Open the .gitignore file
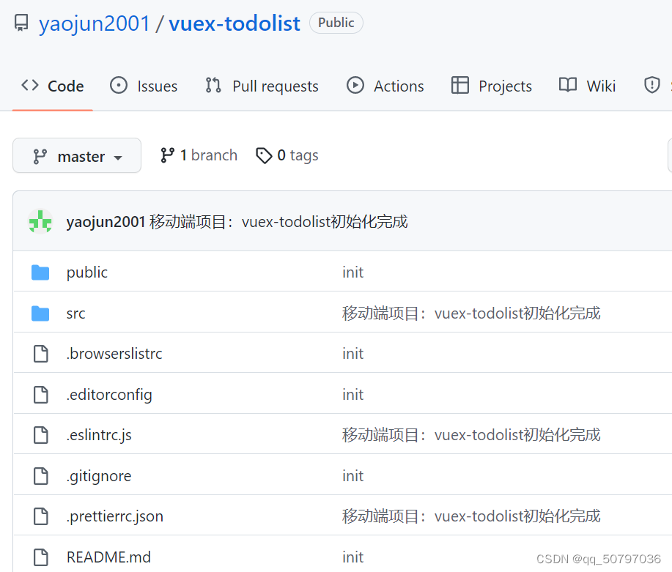This screenshot has width=672, height=572. tap(99, 476)
